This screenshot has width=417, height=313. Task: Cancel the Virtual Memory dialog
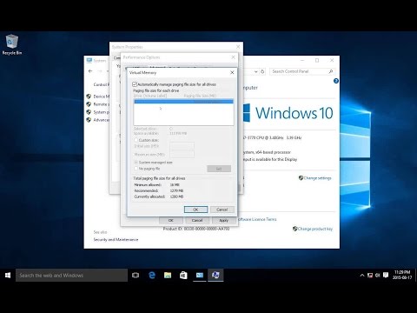[x=222, y=210]
